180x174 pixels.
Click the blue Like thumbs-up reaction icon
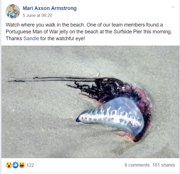coord(15,165)
